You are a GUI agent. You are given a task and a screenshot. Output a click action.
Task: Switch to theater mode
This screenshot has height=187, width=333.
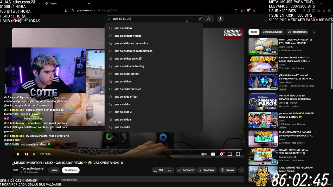point(230,154)
